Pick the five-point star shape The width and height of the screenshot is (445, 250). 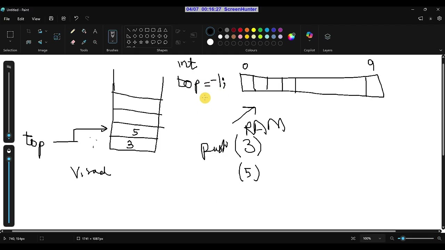141,42
